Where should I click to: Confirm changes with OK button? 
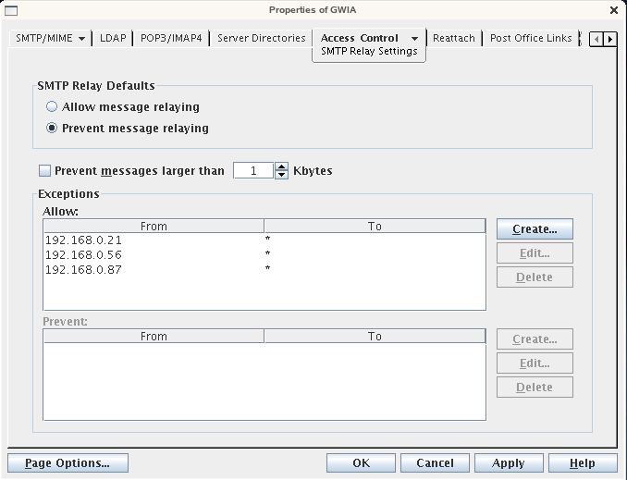coord(361,463)
